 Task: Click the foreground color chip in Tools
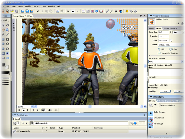click(4, 65)
